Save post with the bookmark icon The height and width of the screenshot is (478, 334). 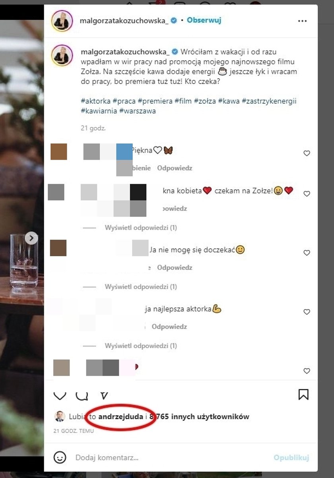[303, 394]
